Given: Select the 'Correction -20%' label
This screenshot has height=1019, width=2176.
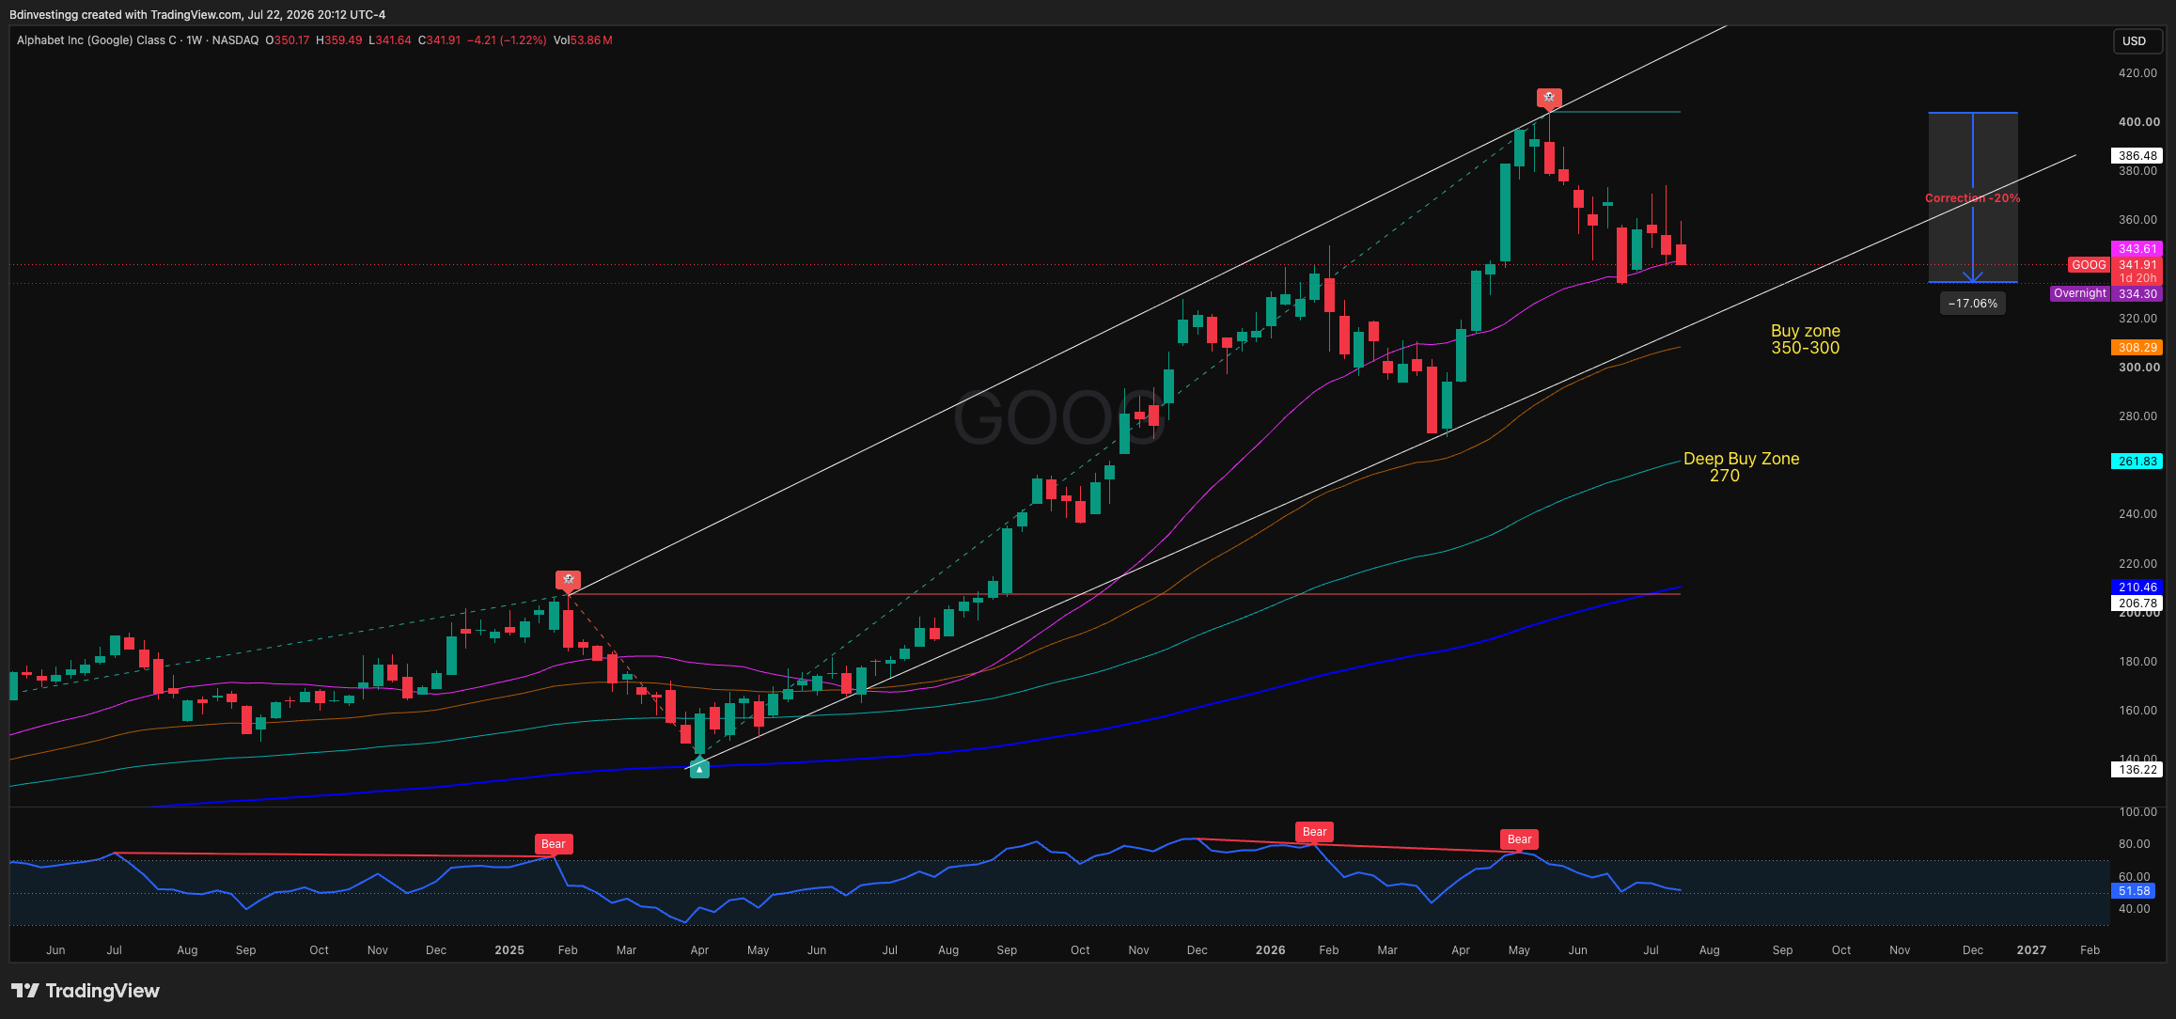Looking at the screenshot, I should click(1973, 198).
